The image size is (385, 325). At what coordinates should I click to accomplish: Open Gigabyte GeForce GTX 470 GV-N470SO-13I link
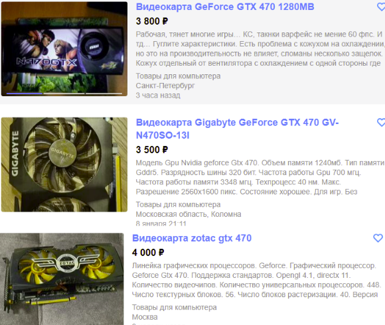[237, 129]
